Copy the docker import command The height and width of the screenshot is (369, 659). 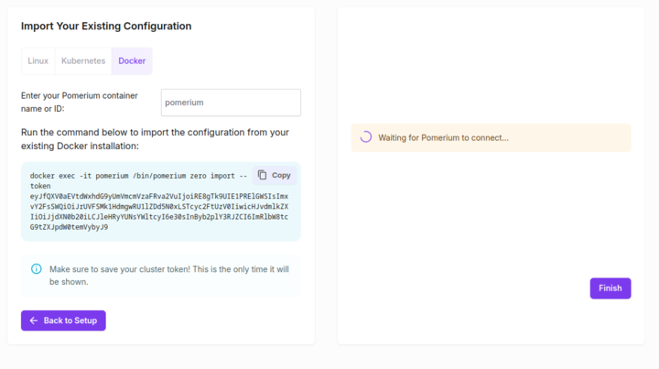click(275, 175)
